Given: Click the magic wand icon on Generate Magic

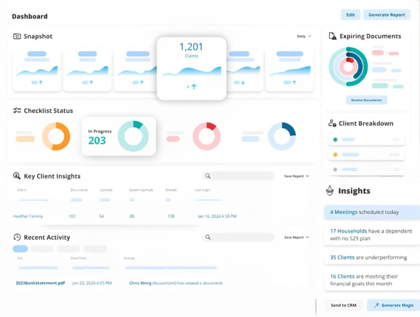Looking at the screenshot, I should pyautogui.click(x=376, y=305).
